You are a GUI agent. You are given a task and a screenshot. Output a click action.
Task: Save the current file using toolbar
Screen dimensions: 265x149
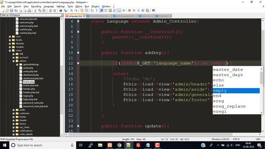tap(11, 10)
